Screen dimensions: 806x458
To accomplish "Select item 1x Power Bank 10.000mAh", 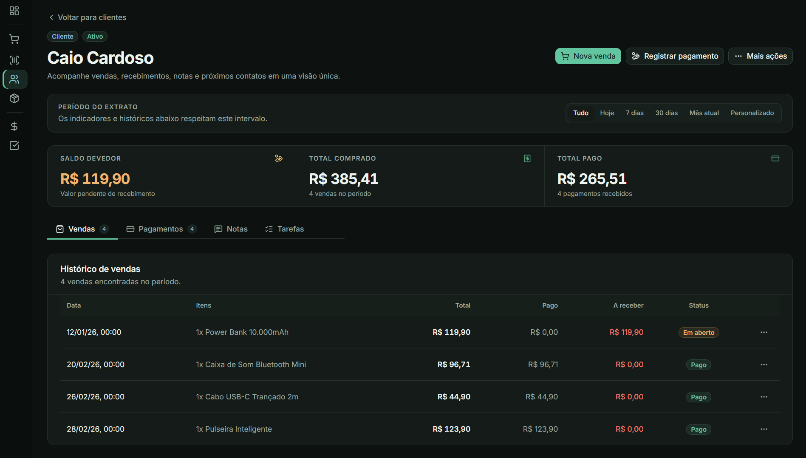I will [242, 332].
